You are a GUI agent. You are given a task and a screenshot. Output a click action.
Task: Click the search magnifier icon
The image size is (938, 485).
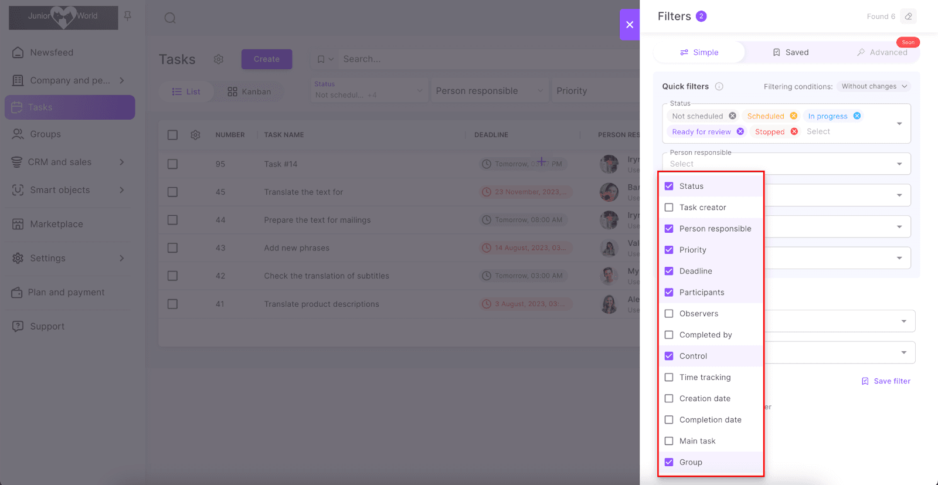tap(170, 18)
